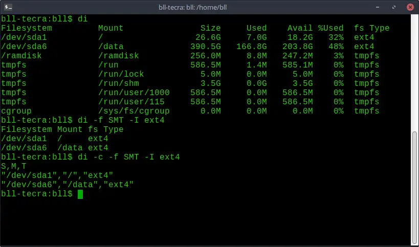Screen dimensions: 419x247
Task: Restore/maximize the terminal window
Action: coord(394,7)
